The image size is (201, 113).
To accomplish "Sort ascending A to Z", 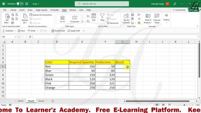I will (88, 16).
